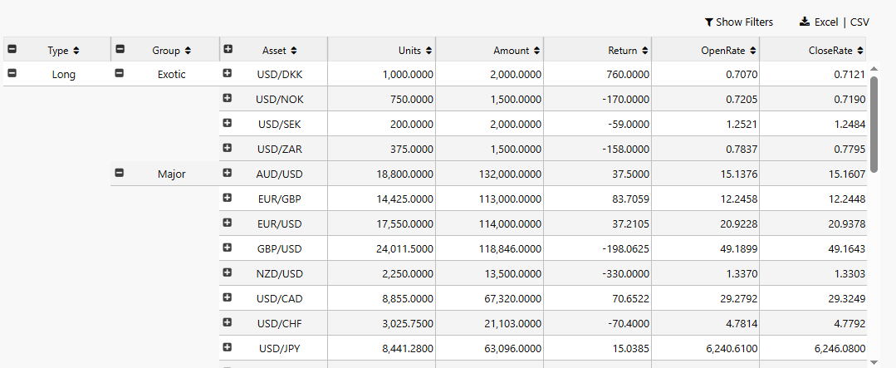
Task: Expand the USD/DKK asset row
Action: pyautogui.click(x=228, y=74)
